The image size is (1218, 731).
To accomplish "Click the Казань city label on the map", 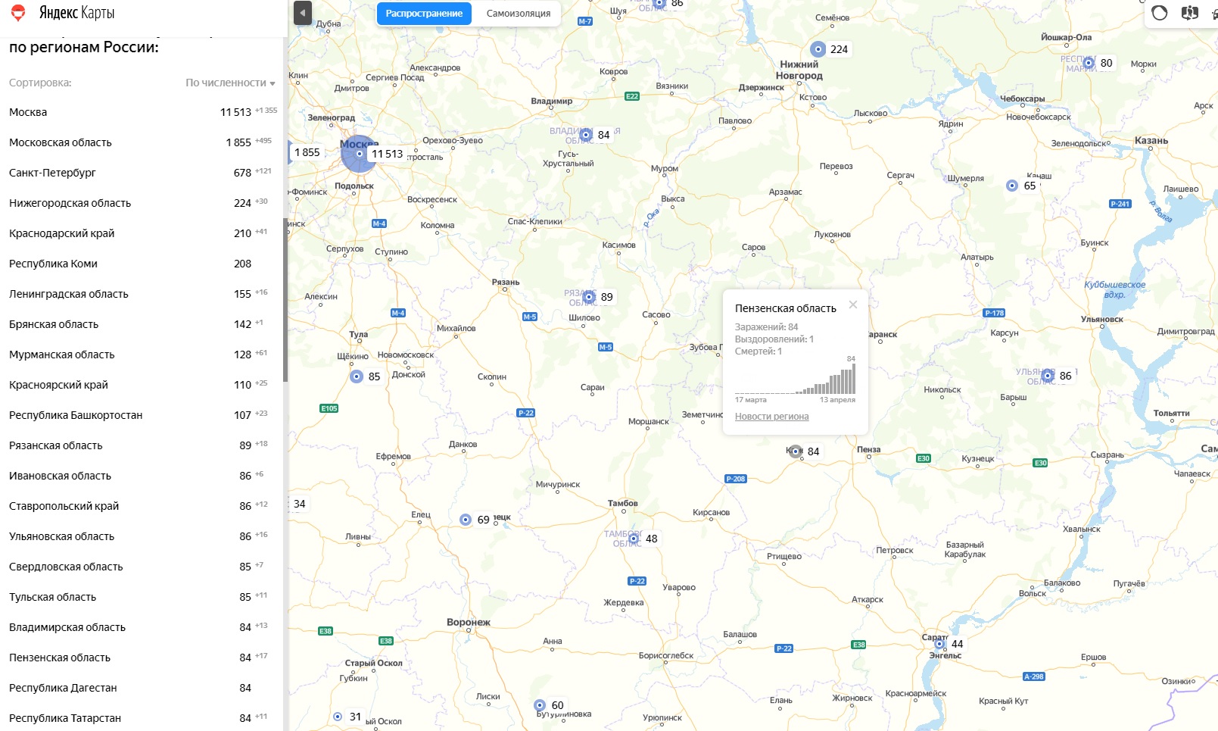I will pos(1151,141).
